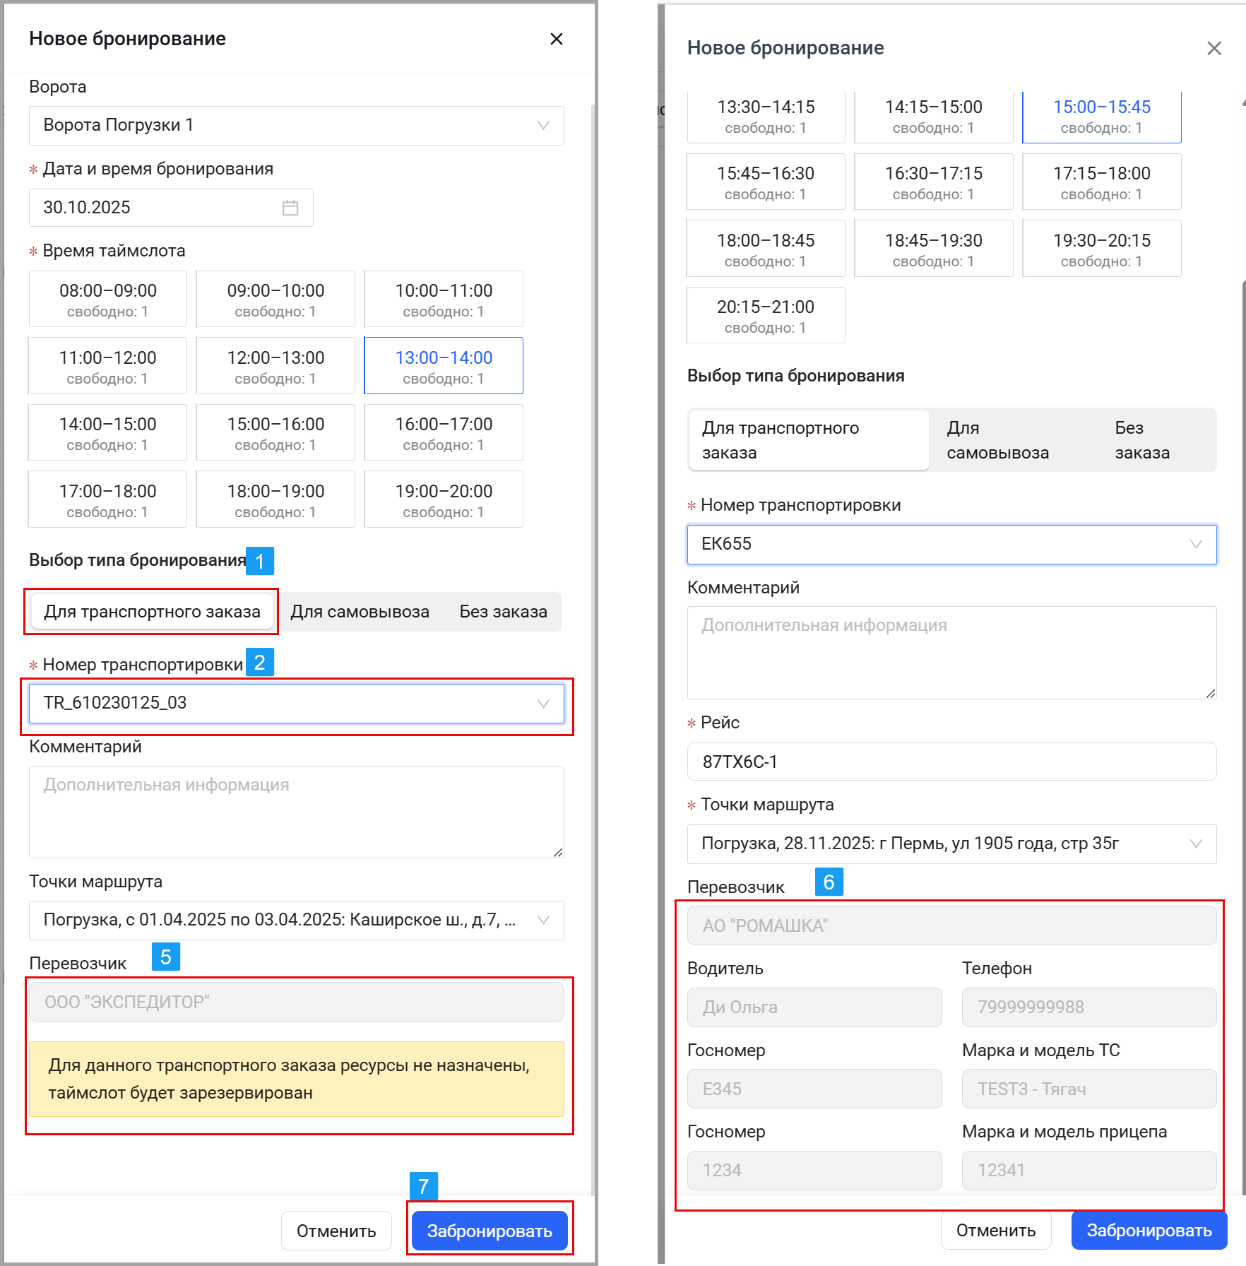1246x1266 pixels.
Task: Click the comment textarea in left dialog
Action: coord(296,812)
